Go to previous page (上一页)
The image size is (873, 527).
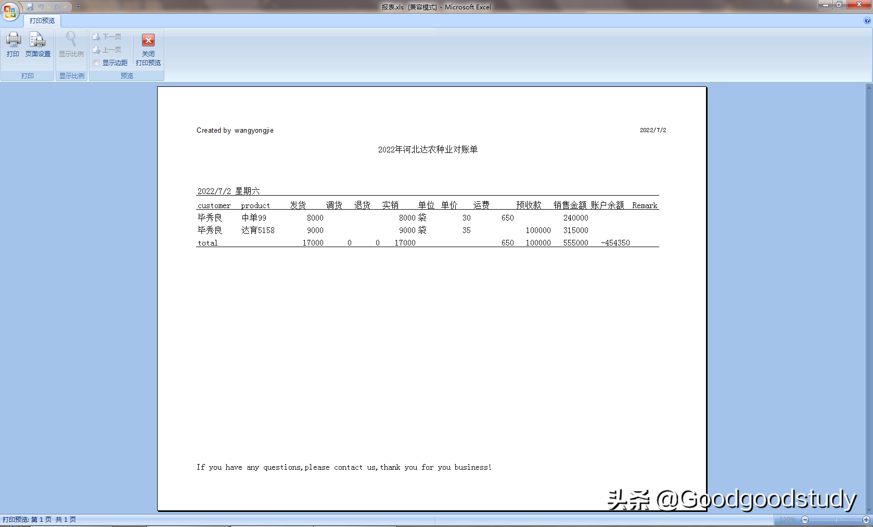[107, 49]
